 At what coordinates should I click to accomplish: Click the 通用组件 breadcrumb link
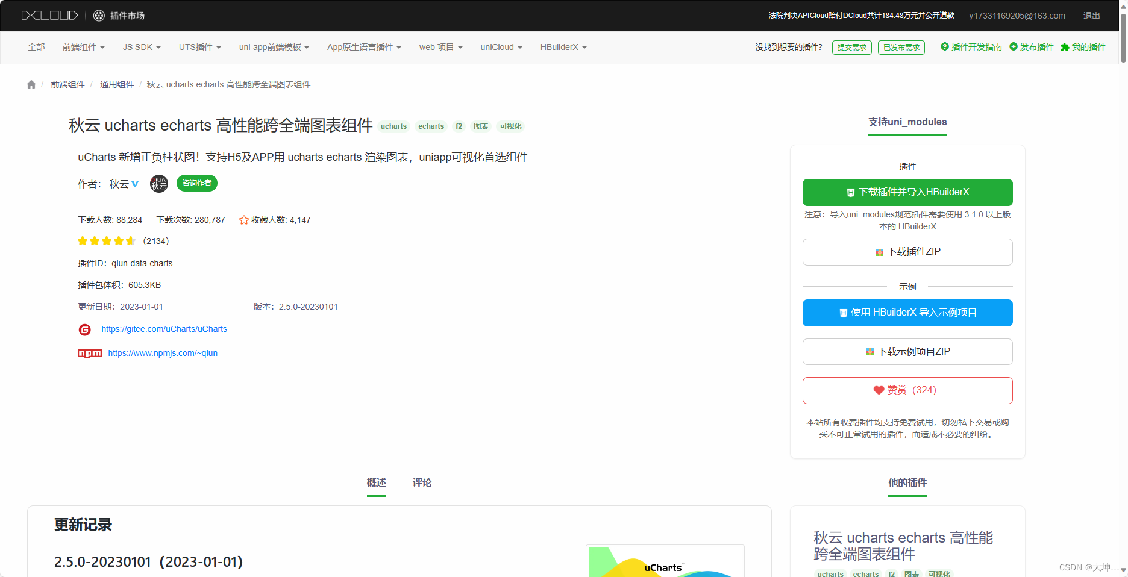pos(117,84)
